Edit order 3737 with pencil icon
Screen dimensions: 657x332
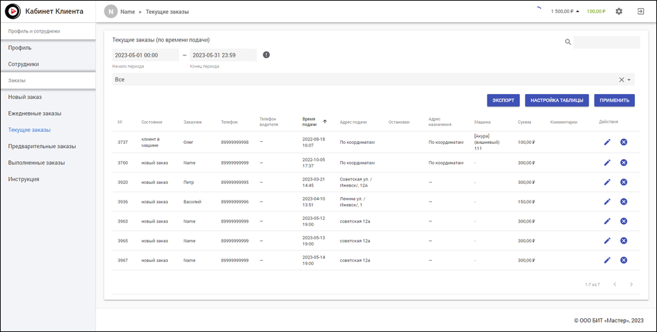(607, 142)
